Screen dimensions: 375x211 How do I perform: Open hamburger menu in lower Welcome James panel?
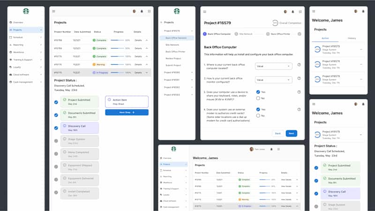point(314,104)
